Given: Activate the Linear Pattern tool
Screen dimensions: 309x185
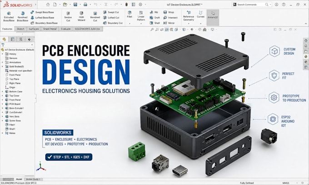Looking at the screenshot, I should [141, 16].
